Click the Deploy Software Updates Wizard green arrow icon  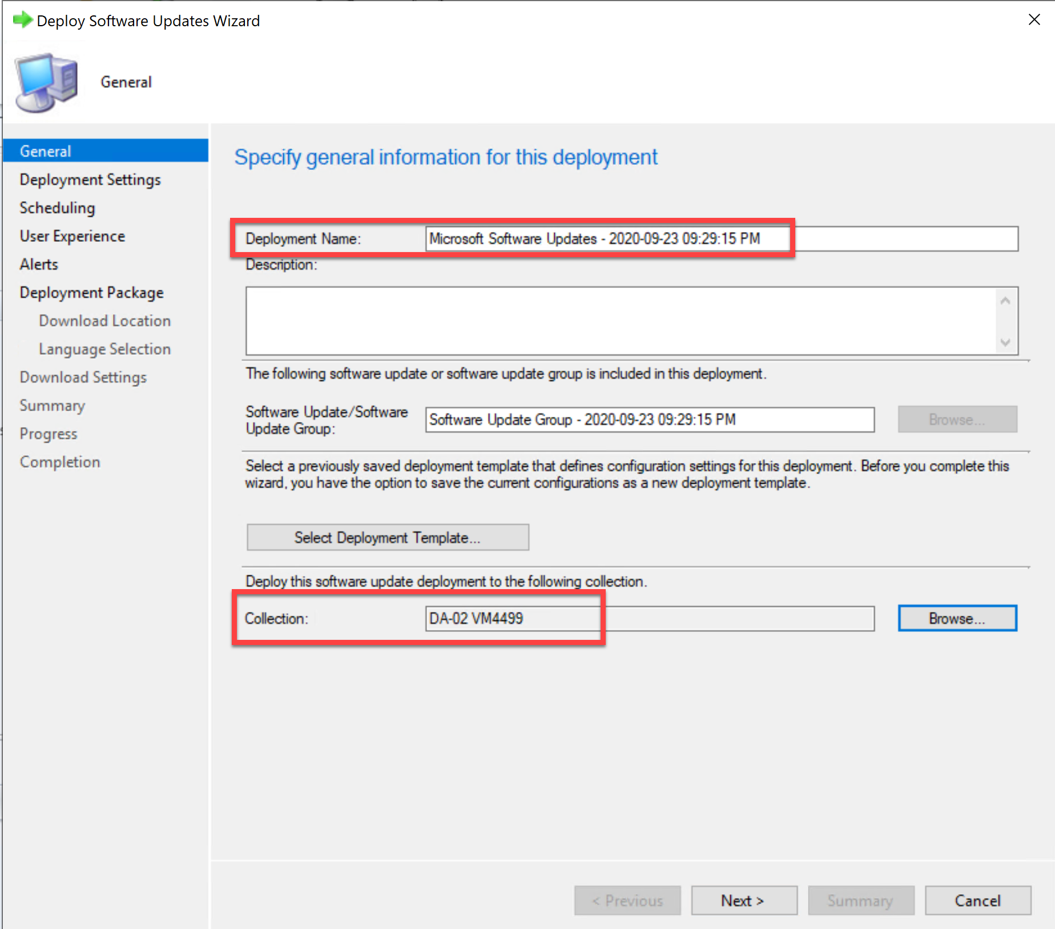[x=22, y=19]
